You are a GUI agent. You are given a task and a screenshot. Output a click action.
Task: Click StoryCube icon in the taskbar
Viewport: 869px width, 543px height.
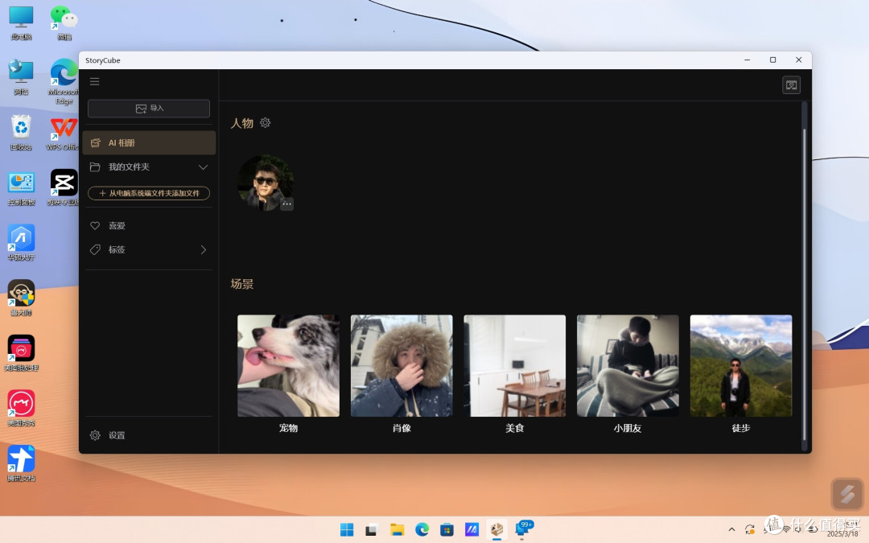[x=496, y=529]
